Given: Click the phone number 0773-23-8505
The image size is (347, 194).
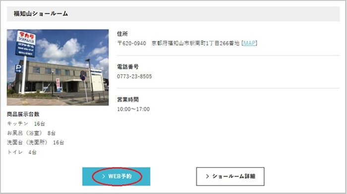Looking at the screenshot, I should (134, 76).
